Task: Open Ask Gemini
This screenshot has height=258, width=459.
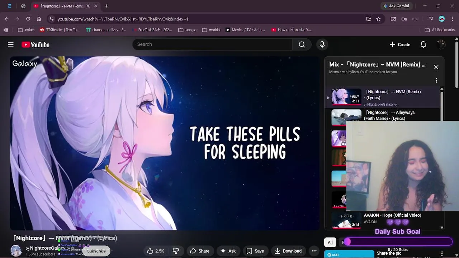Action: (x=396, y=6)
